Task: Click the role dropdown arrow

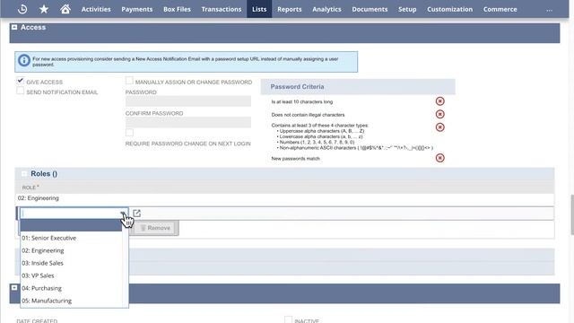Action: pyautogui.click(x=124, y=214)
